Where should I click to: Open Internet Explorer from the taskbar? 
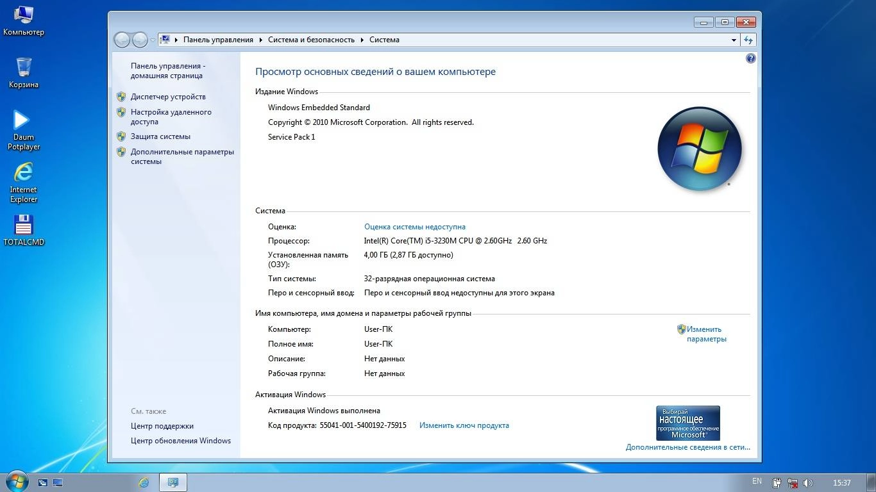coord(144,482)
